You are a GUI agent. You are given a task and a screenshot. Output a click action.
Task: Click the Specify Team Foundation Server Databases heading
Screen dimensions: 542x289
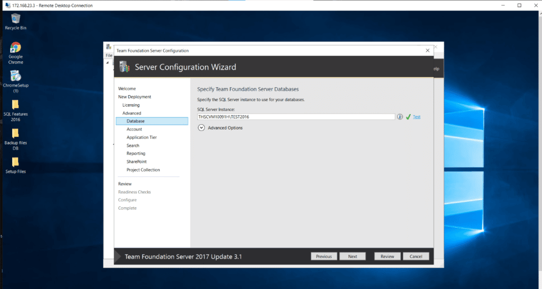[x=248, y=89]
